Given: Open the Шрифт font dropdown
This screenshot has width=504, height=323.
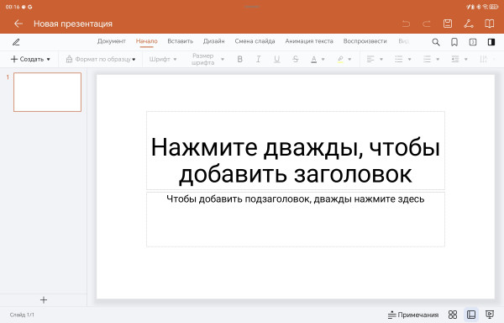Looking at the screenshot, I should pyautogui.click(x=163, y=59).
